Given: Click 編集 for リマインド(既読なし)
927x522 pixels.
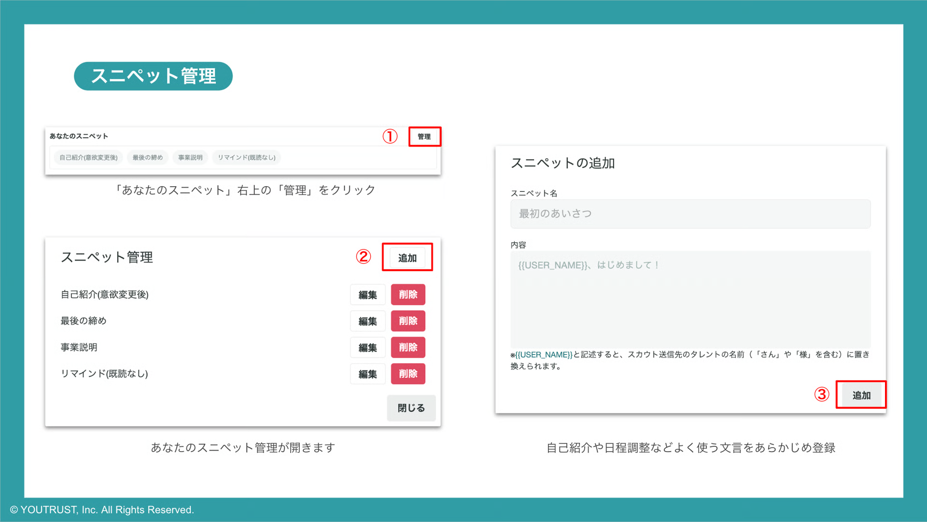Looking at the screenshot, I should [367, 374].
